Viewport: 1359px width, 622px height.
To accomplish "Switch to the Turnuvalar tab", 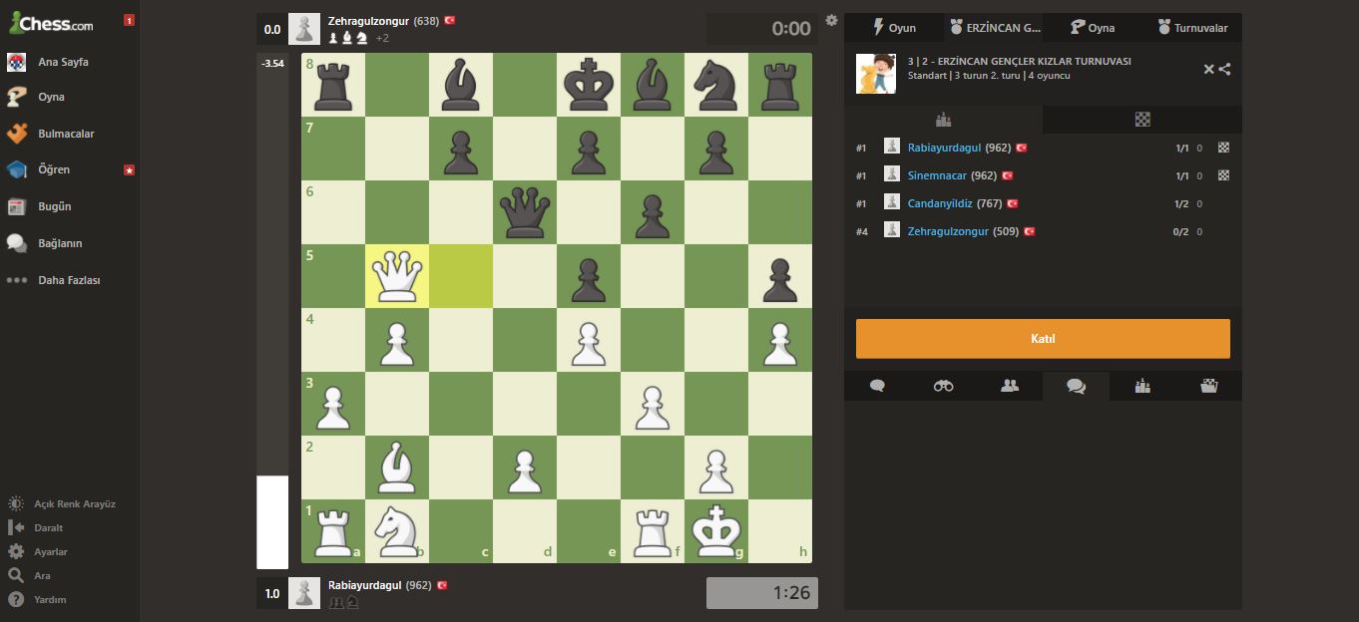I will click(x=1193, y=28).
